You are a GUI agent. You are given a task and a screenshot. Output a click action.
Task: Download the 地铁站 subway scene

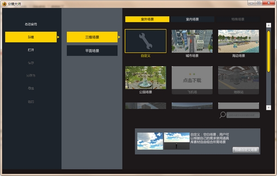pos(239,80)
